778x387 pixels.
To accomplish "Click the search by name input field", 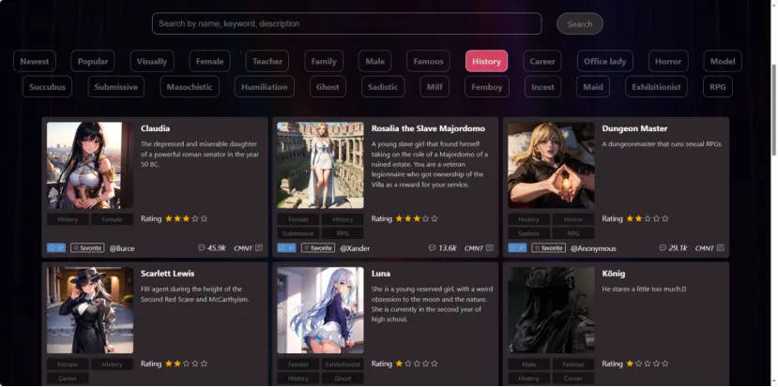I will coord(347,23).
